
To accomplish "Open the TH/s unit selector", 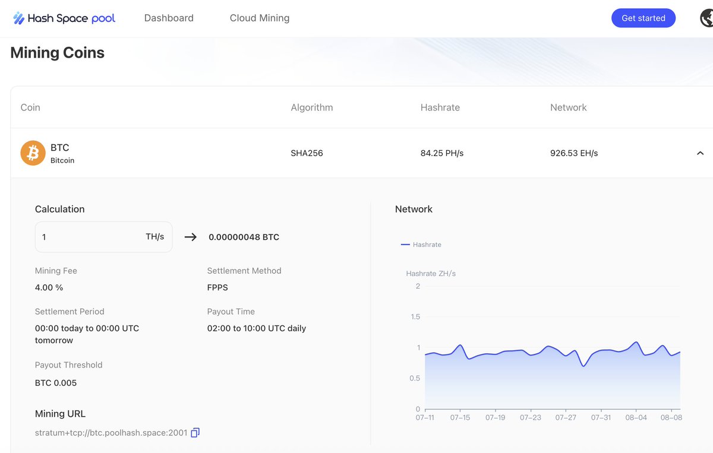I will coord(155,236).
